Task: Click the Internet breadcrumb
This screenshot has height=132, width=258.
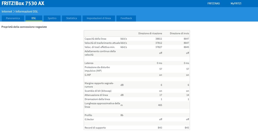Action: click(7, 12)
